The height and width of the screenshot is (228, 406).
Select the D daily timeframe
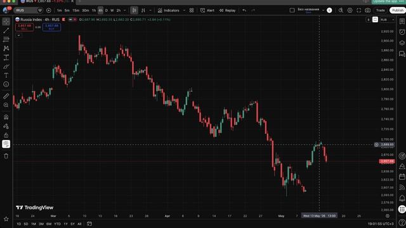[x=107, y=10]
